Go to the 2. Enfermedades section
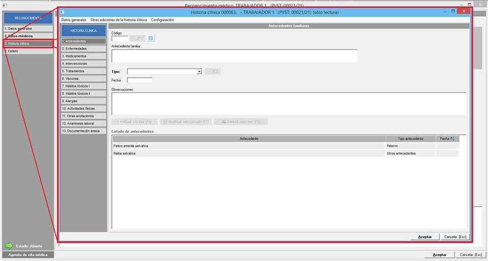The width and height of the screenshot is (488, 261). point(83,48)
